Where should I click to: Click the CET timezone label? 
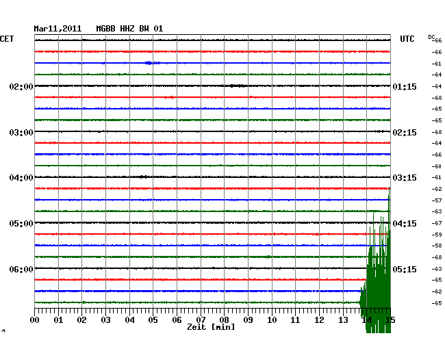pyautogui.click(x=7, y=39)
